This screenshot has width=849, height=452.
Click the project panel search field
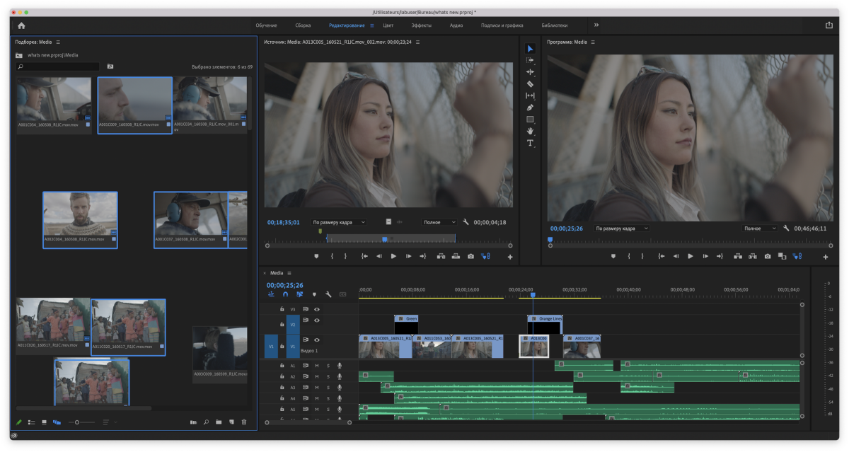[58, 66]
